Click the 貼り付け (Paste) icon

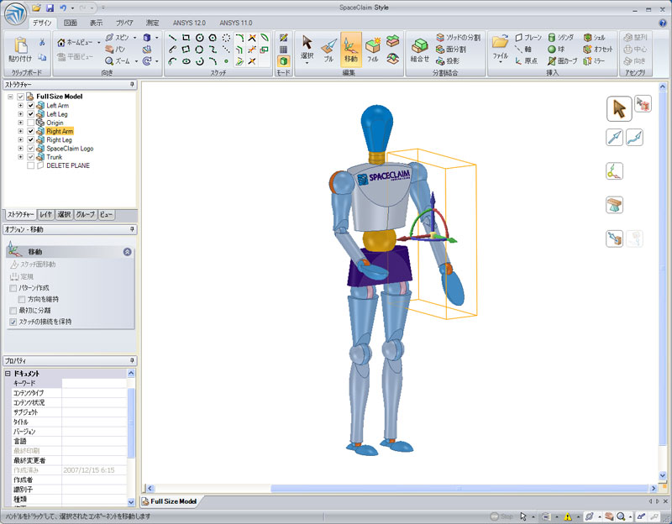[x=20, y=47]
